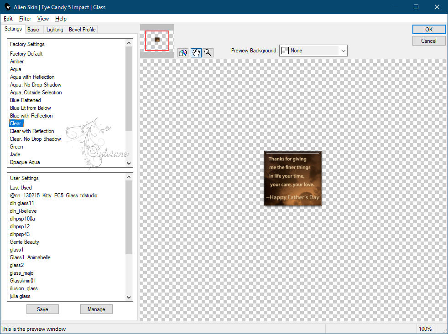The height and width of the screenshot is (334, 448).
Task: Select the Jade preset
Action: (15, 154)
